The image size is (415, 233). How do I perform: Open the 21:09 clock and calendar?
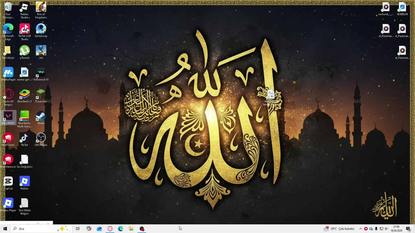396,229
